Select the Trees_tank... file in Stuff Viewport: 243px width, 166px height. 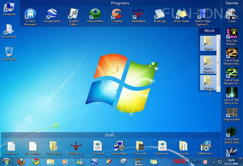point(33,148)
